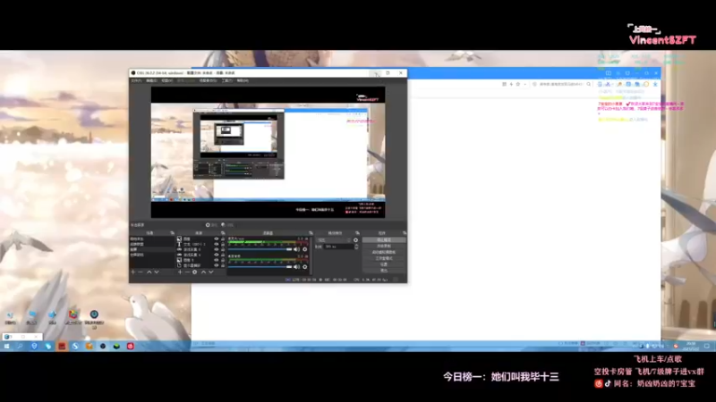Increase transition duration with up arrow
The height and width of the screenshot is (402, 716).
tap(356, 245)
